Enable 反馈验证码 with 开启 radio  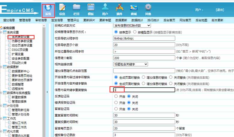pyautogui.click(x=116, y=96)
